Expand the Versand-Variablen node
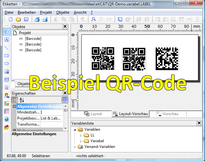The width and height of the screenshot is (205, 161). 75,147
